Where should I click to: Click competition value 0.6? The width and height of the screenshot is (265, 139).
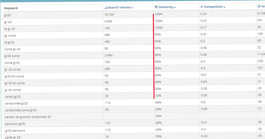pos(203,102)
